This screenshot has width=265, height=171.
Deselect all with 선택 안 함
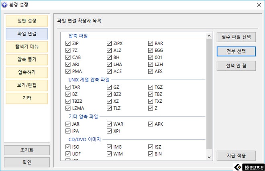tap(236, 66)
